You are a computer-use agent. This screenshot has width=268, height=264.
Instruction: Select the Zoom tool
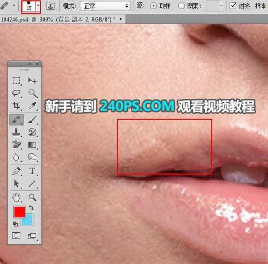[x=32, y=197]
